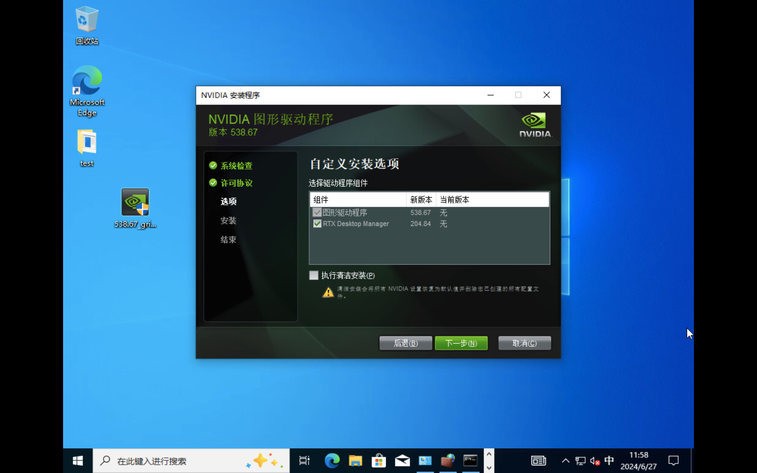Click the taskbar scroll down arrow
The width and height of the screenshot is (757, 473).
pos(489,467)
